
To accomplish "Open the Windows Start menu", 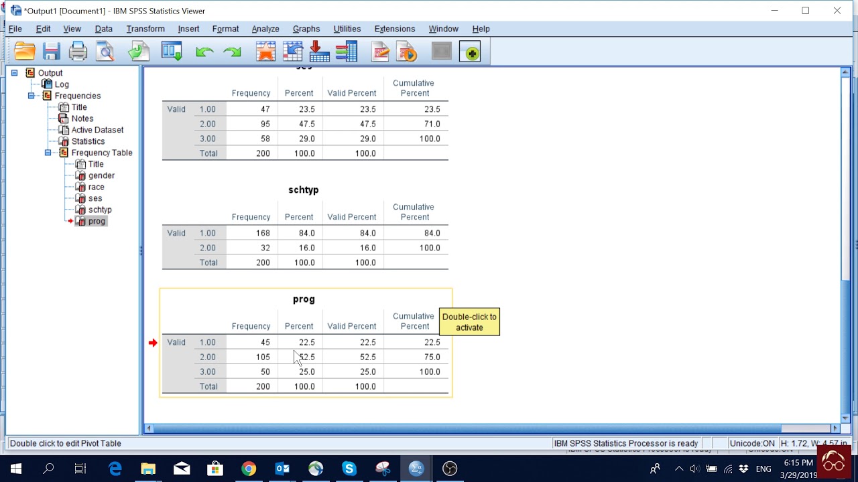I will click(15, 469).
